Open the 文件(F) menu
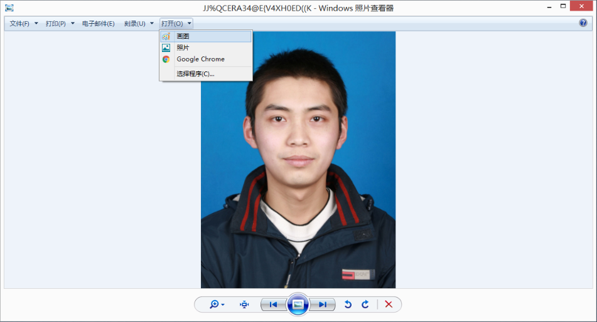597x322 pixels. (x=19, y=24)
